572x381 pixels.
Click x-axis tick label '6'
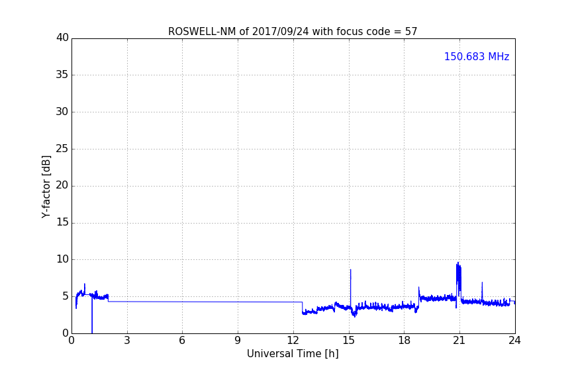tap(183, 341)
